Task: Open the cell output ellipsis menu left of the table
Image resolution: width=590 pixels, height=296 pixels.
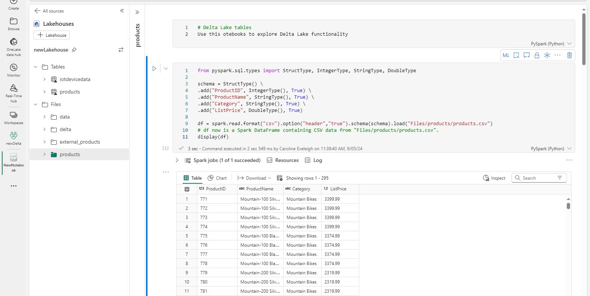Action: pos(166,172)
